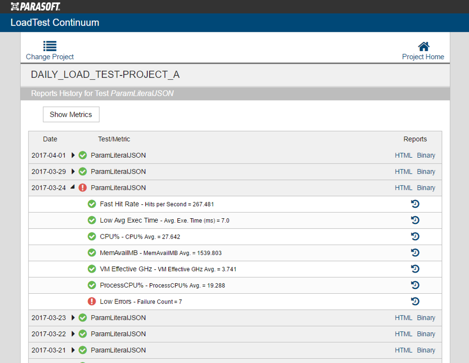Expand the 2017-03-21 report row
Screen dimensions: 469x363
[73, 350]
